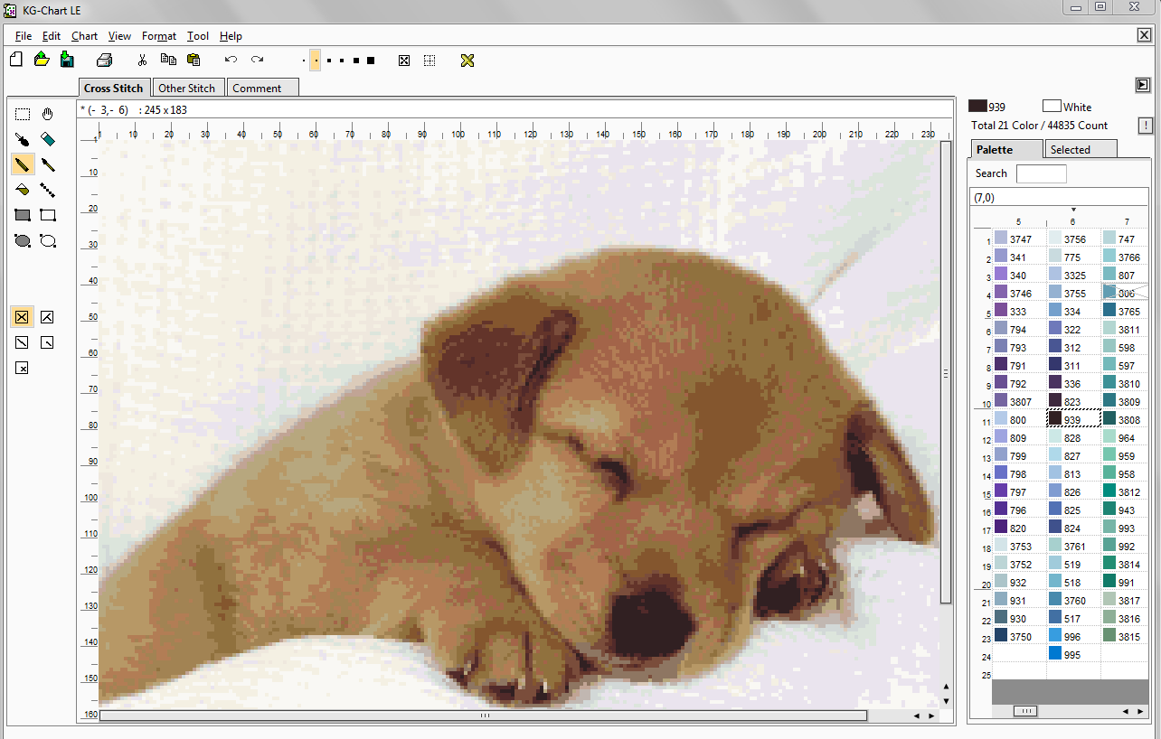Click the palette Search input field
Image resolution: width=1161 pixels, height=739 pixels.
click(1041, 173)
